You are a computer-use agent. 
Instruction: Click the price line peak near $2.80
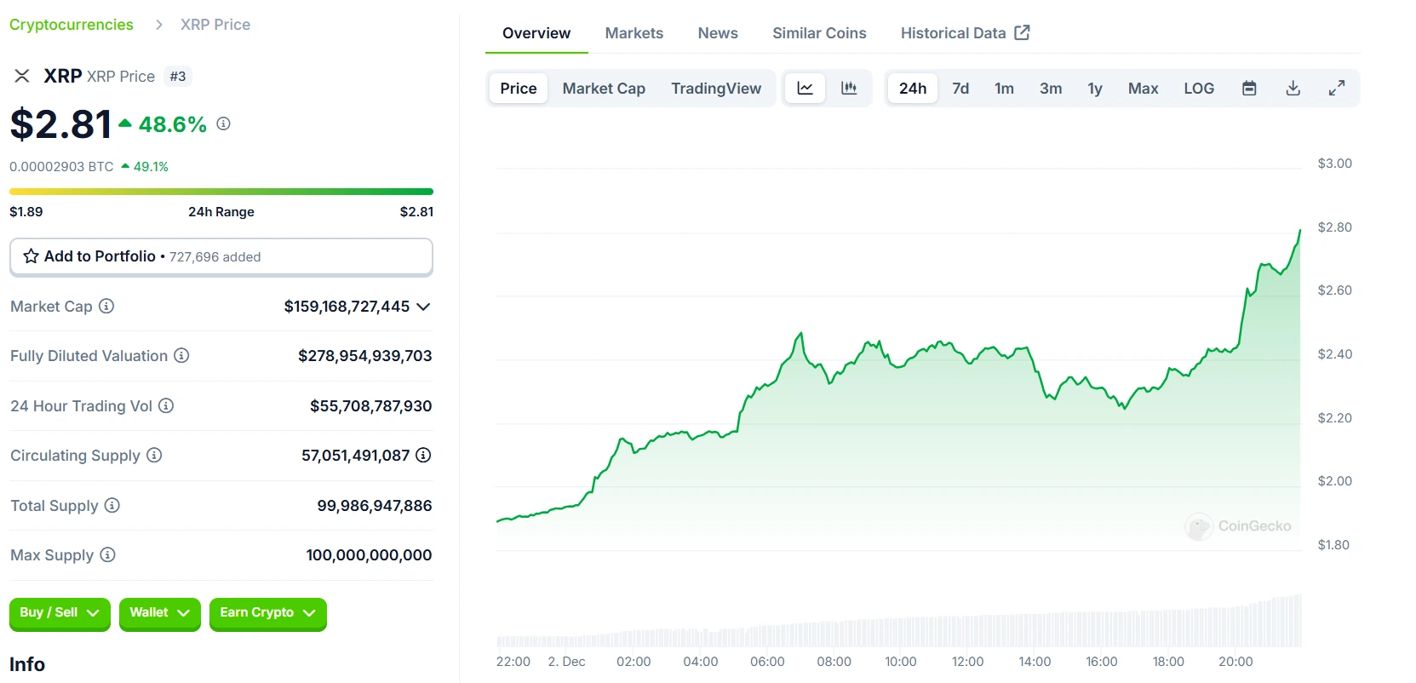(1299, 231)
